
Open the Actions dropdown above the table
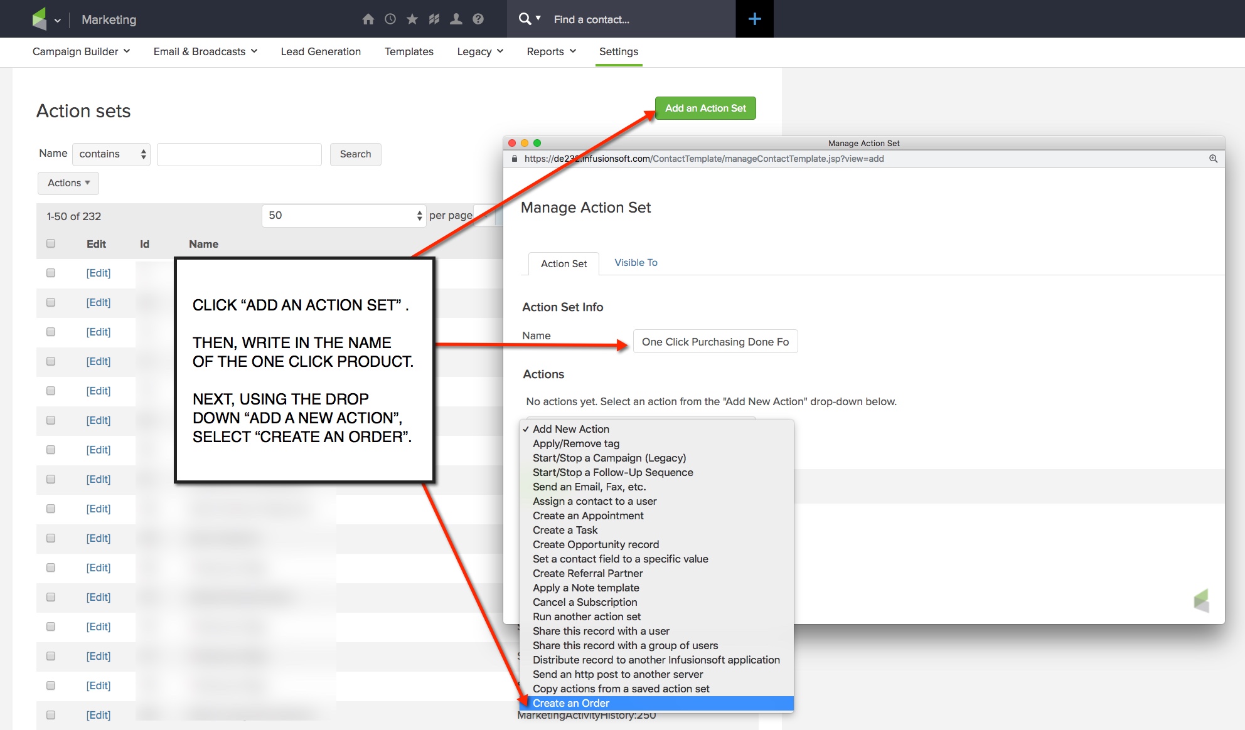[x=68, y=183]
